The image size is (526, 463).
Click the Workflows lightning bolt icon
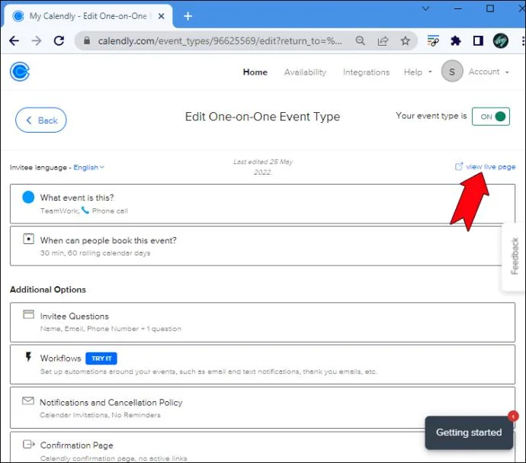coord(28,356)
